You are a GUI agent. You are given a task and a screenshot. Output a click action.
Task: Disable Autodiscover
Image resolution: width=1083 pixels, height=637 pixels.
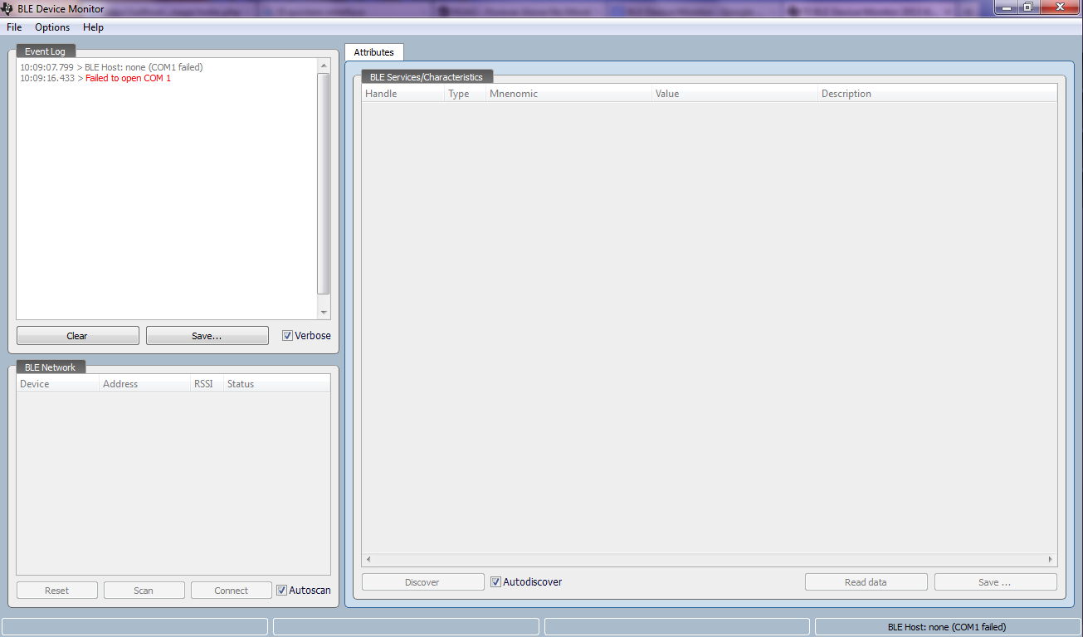click(495, 581)
